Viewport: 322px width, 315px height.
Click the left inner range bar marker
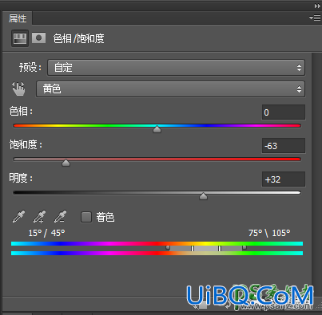(193, 248)
